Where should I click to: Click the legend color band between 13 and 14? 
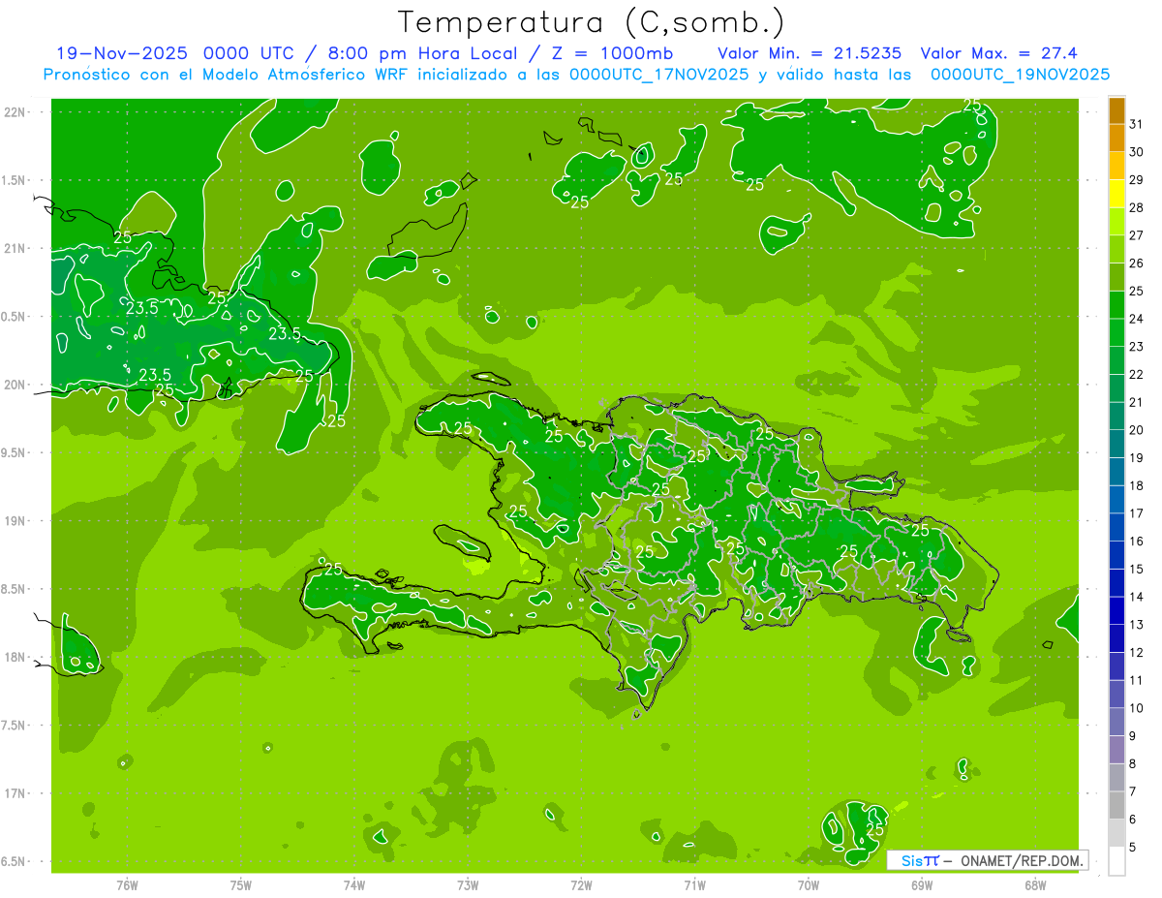point(1116,610)
